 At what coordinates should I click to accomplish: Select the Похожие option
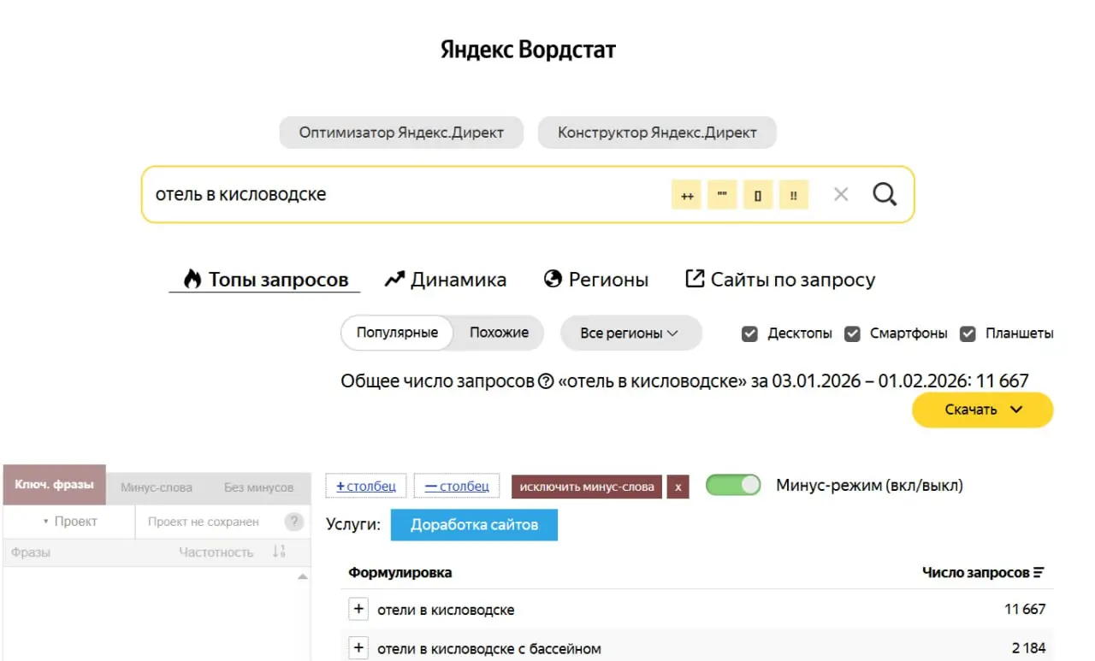(499, 333)
